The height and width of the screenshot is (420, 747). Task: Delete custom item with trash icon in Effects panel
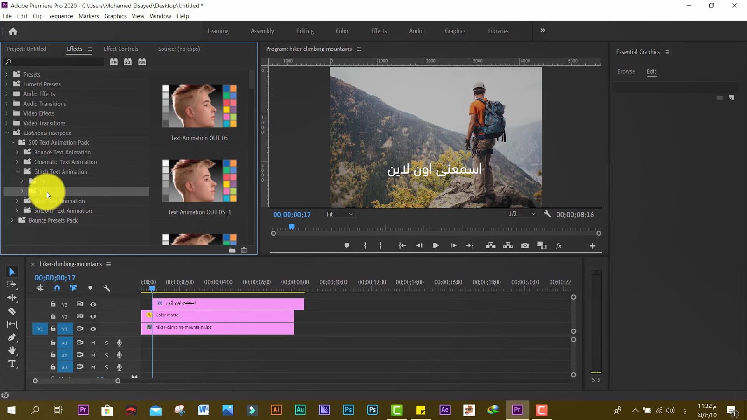pos(244,251)
